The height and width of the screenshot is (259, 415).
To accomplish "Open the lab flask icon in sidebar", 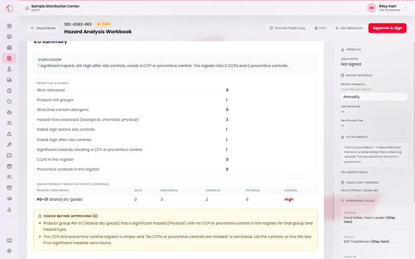I will point(9,69).
